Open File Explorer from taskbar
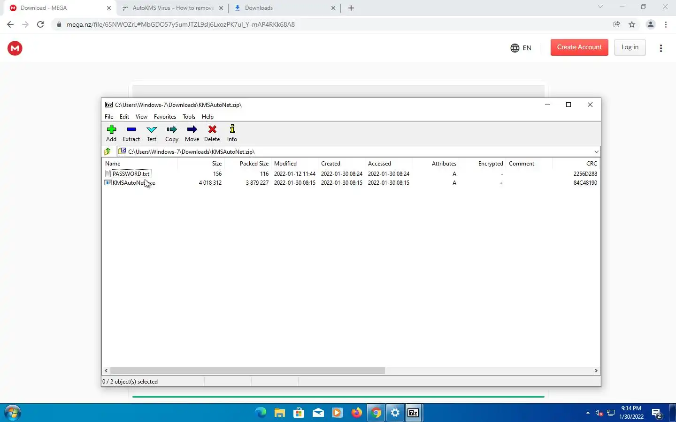This screenshot has height=422, width=676. coord(280,413)
